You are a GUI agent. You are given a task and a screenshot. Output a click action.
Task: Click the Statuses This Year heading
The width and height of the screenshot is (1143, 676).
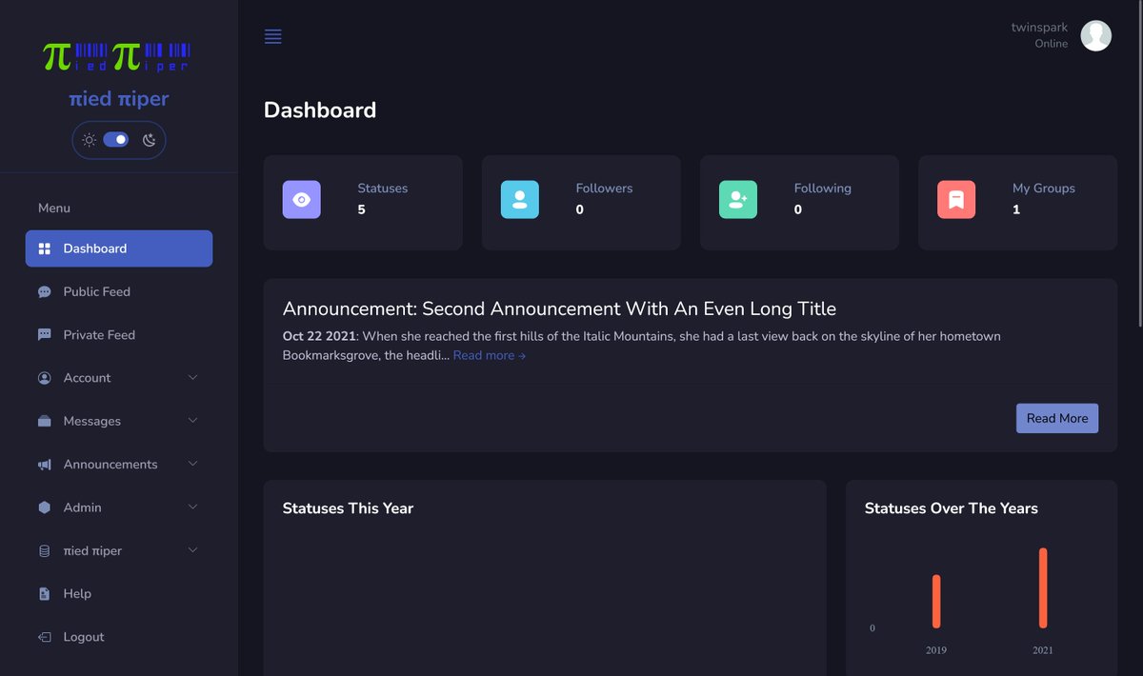pyautogui.click(x=348, y=508)
